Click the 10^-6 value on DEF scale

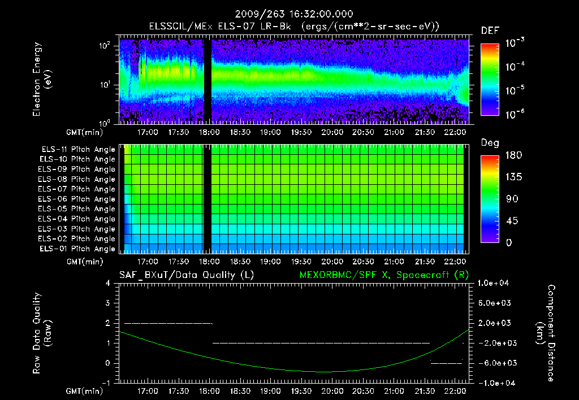coord(515,114)
